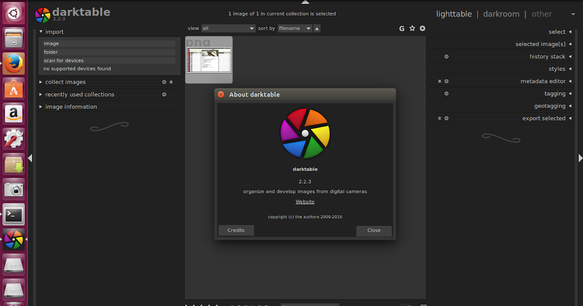
Task: Open the Website link in About dialog
Action: tap(305, 202)
